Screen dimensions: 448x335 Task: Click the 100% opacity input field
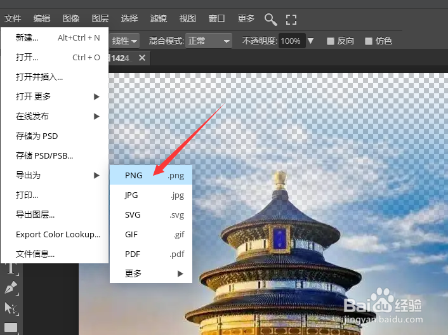pos(292,41)
